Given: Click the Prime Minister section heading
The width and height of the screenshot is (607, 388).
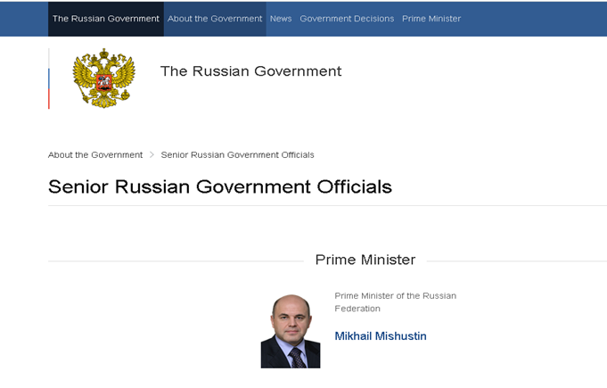Looking at the screenshot, I should point(365,260).
